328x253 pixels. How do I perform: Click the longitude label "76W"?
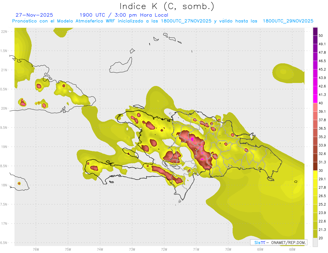[36, 249]
